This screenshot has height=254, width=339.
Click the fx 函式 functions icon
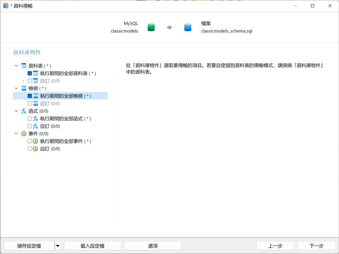(x=23, y=111)
